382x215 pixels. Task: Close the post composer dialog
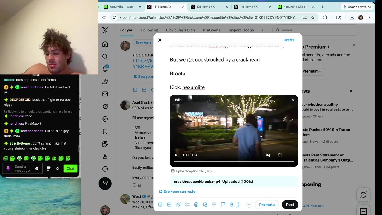coord(160,40)
